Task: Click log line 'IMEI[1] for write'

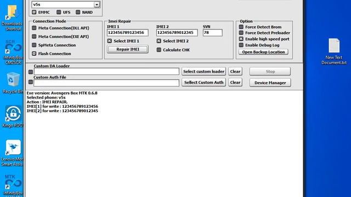Action: 62,106
